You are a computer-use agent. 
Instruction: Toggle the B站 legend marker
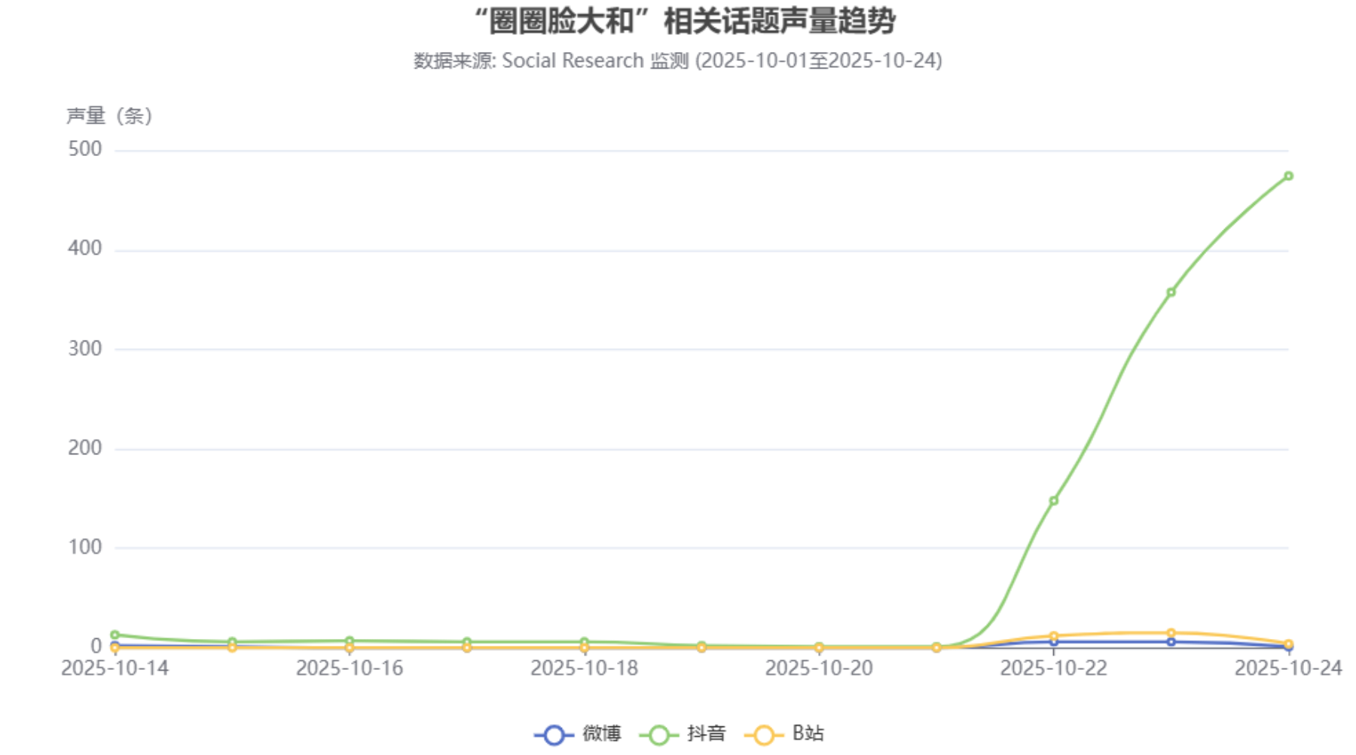click(x=764, y=735)
